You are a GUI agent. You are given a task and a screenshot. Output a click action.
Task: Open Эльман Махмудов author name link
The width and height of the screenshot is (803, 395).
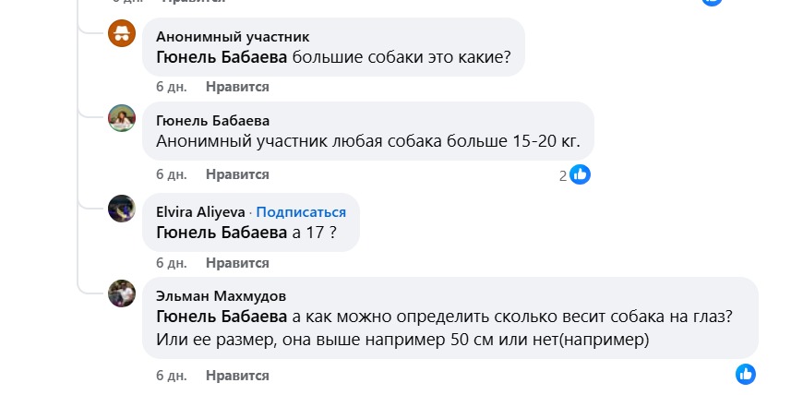[221, 296]
